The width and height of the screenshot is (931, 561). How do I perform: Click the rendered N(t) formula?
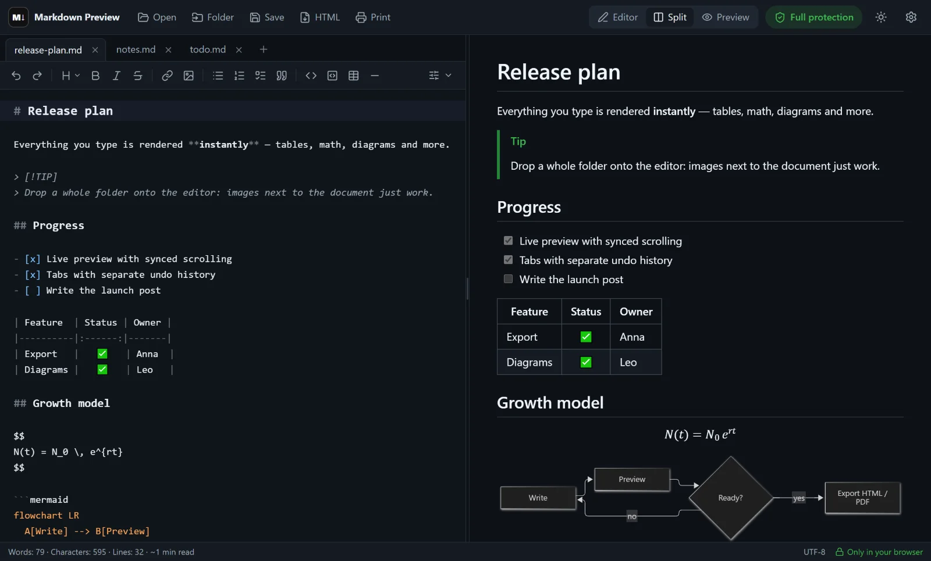(700, 434)
